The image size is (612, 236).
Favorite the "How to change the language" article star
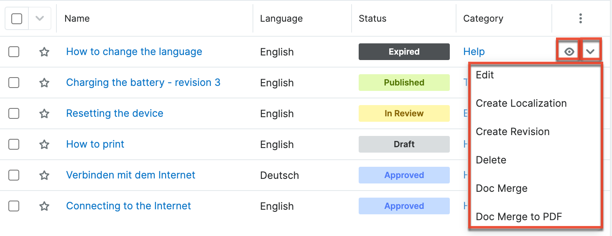pyautogui.click(x=44, y=52)
